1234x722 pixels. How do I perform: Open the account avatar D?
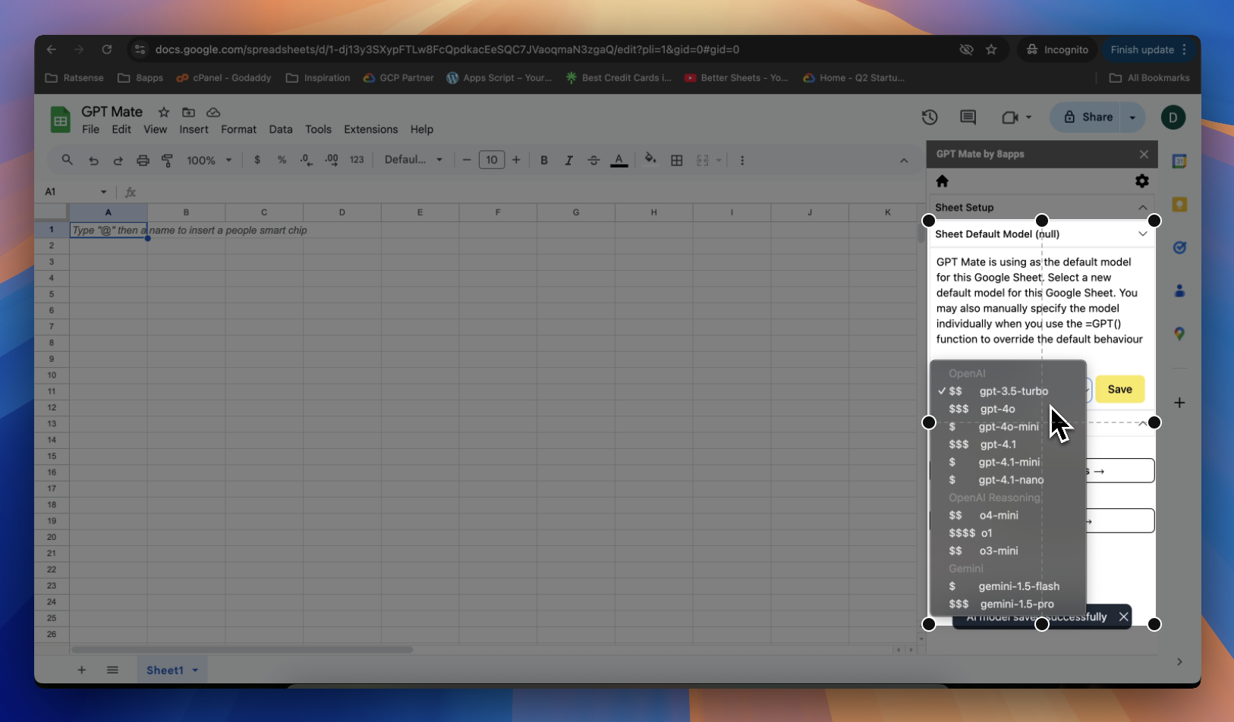1173,117
